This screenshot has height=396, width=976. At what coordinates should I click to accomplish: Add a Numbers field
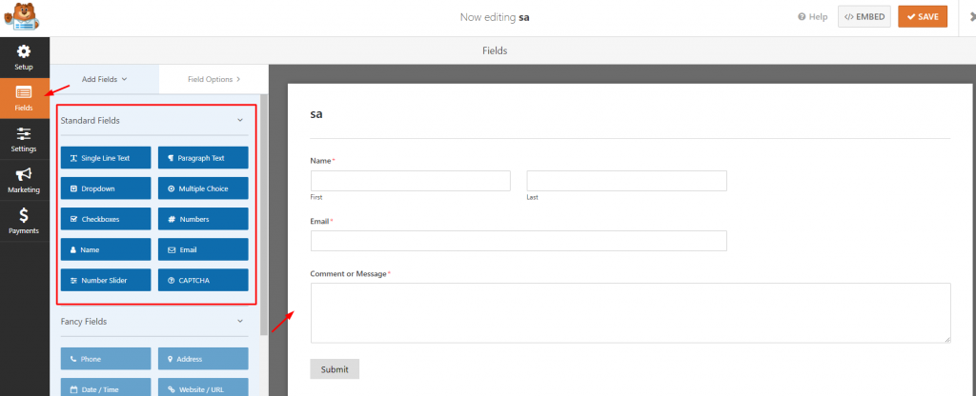(203, 219)
